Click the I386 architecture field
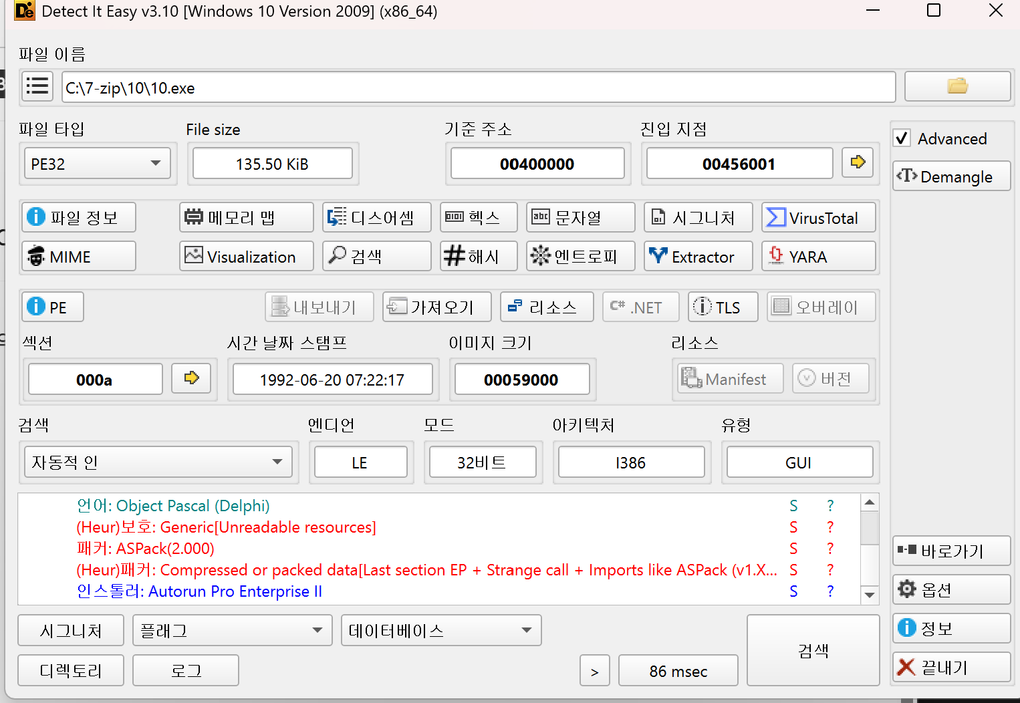Image resolution: width=1020 pixels, height=703 pixels. tap(631, 462)
